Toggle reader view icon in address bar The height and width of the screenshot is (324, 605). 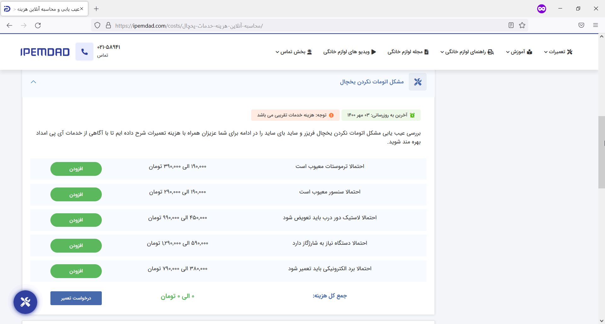point(511,25)
